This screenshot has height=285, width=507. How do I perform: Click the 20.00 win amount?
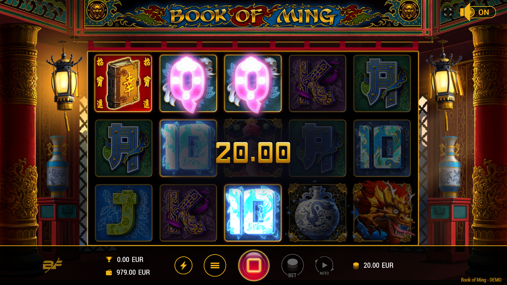[x=253, y=153]
